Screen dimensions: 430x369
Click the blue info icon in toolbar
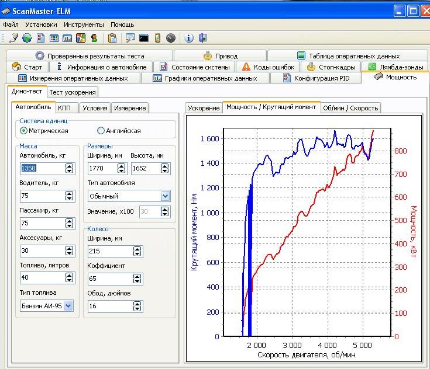click(x=189, y=38)
